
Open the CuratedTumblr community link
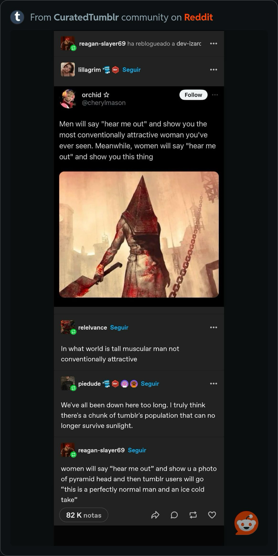point(86,17)
